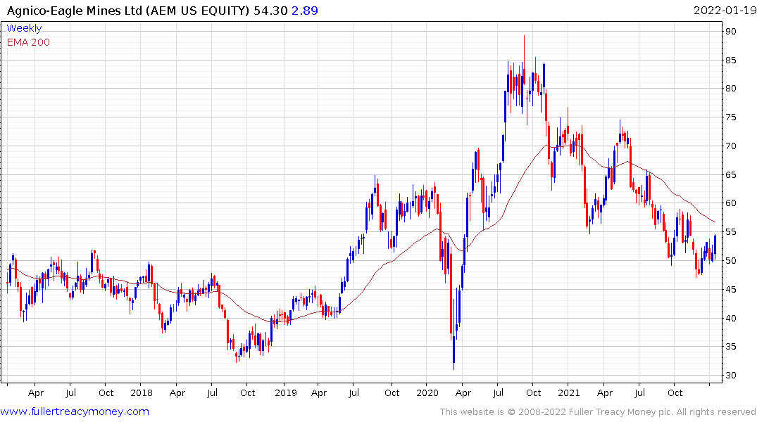Click the 2019 time axis label
Image resolution: width=757 pixels, height=422 pixels.
pyautogui.click(x=286, y=392)
